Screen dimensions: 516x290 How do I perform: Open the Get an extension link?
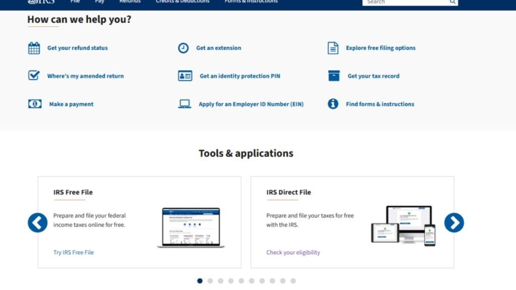(x=219, y=48)
